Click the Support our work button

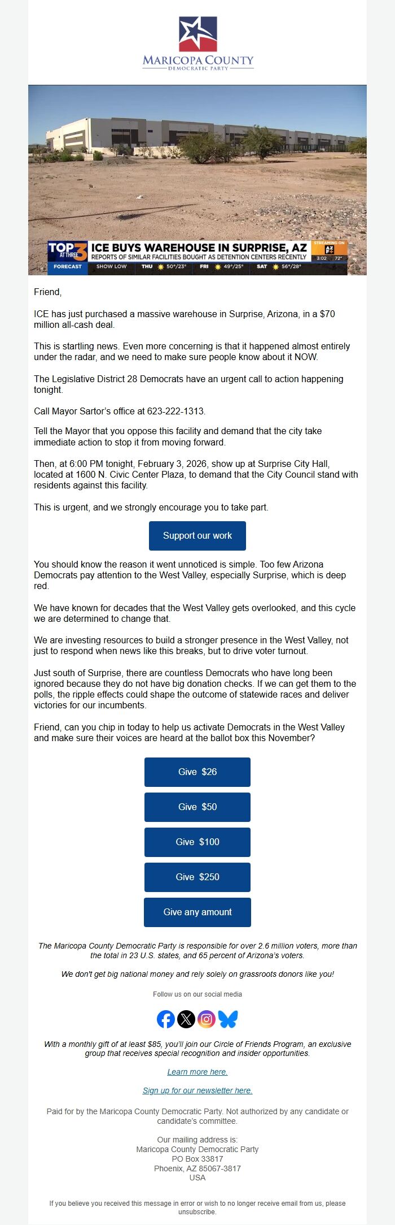pyautogui.click(x=197, y=535)
